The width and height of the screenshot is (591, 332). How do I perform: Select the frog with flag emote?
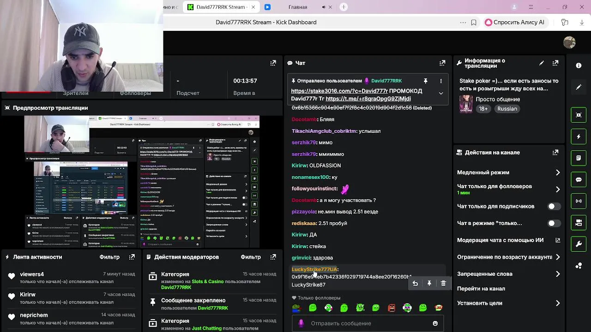296,308
